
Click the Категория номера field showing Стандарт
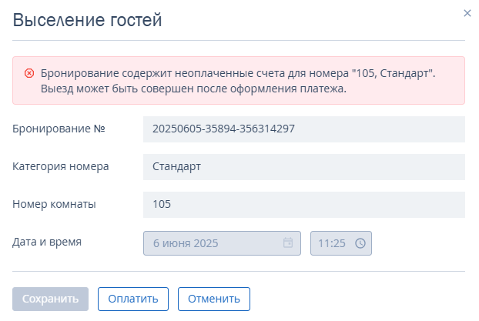(304, 167)
